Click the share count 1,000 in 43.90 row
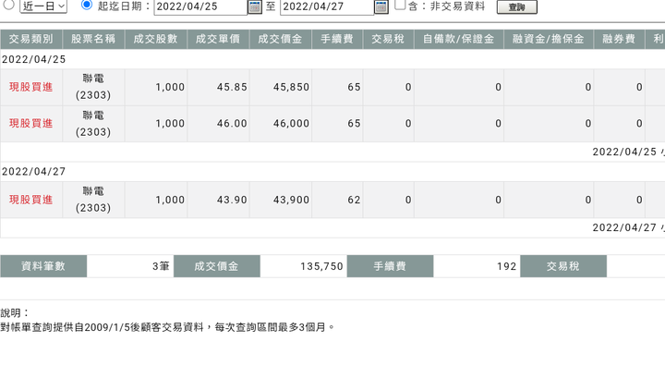The height and width of the screenshot is (366, 665). pyautogui.click(x=170, y=200)
